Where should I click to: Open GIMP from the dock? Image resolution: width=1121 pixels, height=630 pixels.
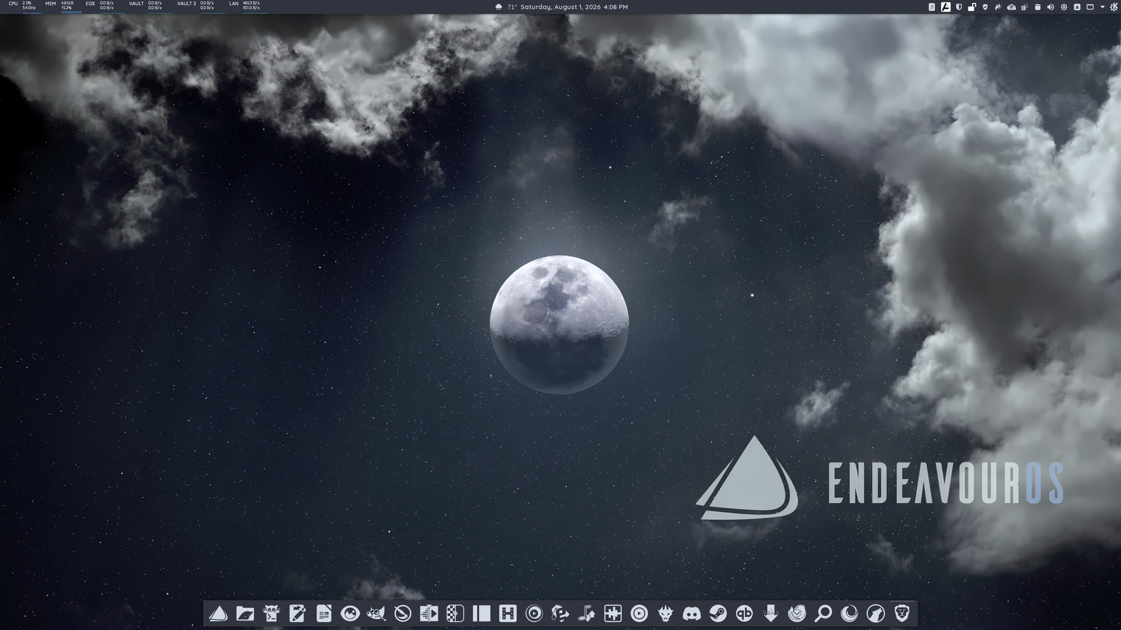(377, 614)
